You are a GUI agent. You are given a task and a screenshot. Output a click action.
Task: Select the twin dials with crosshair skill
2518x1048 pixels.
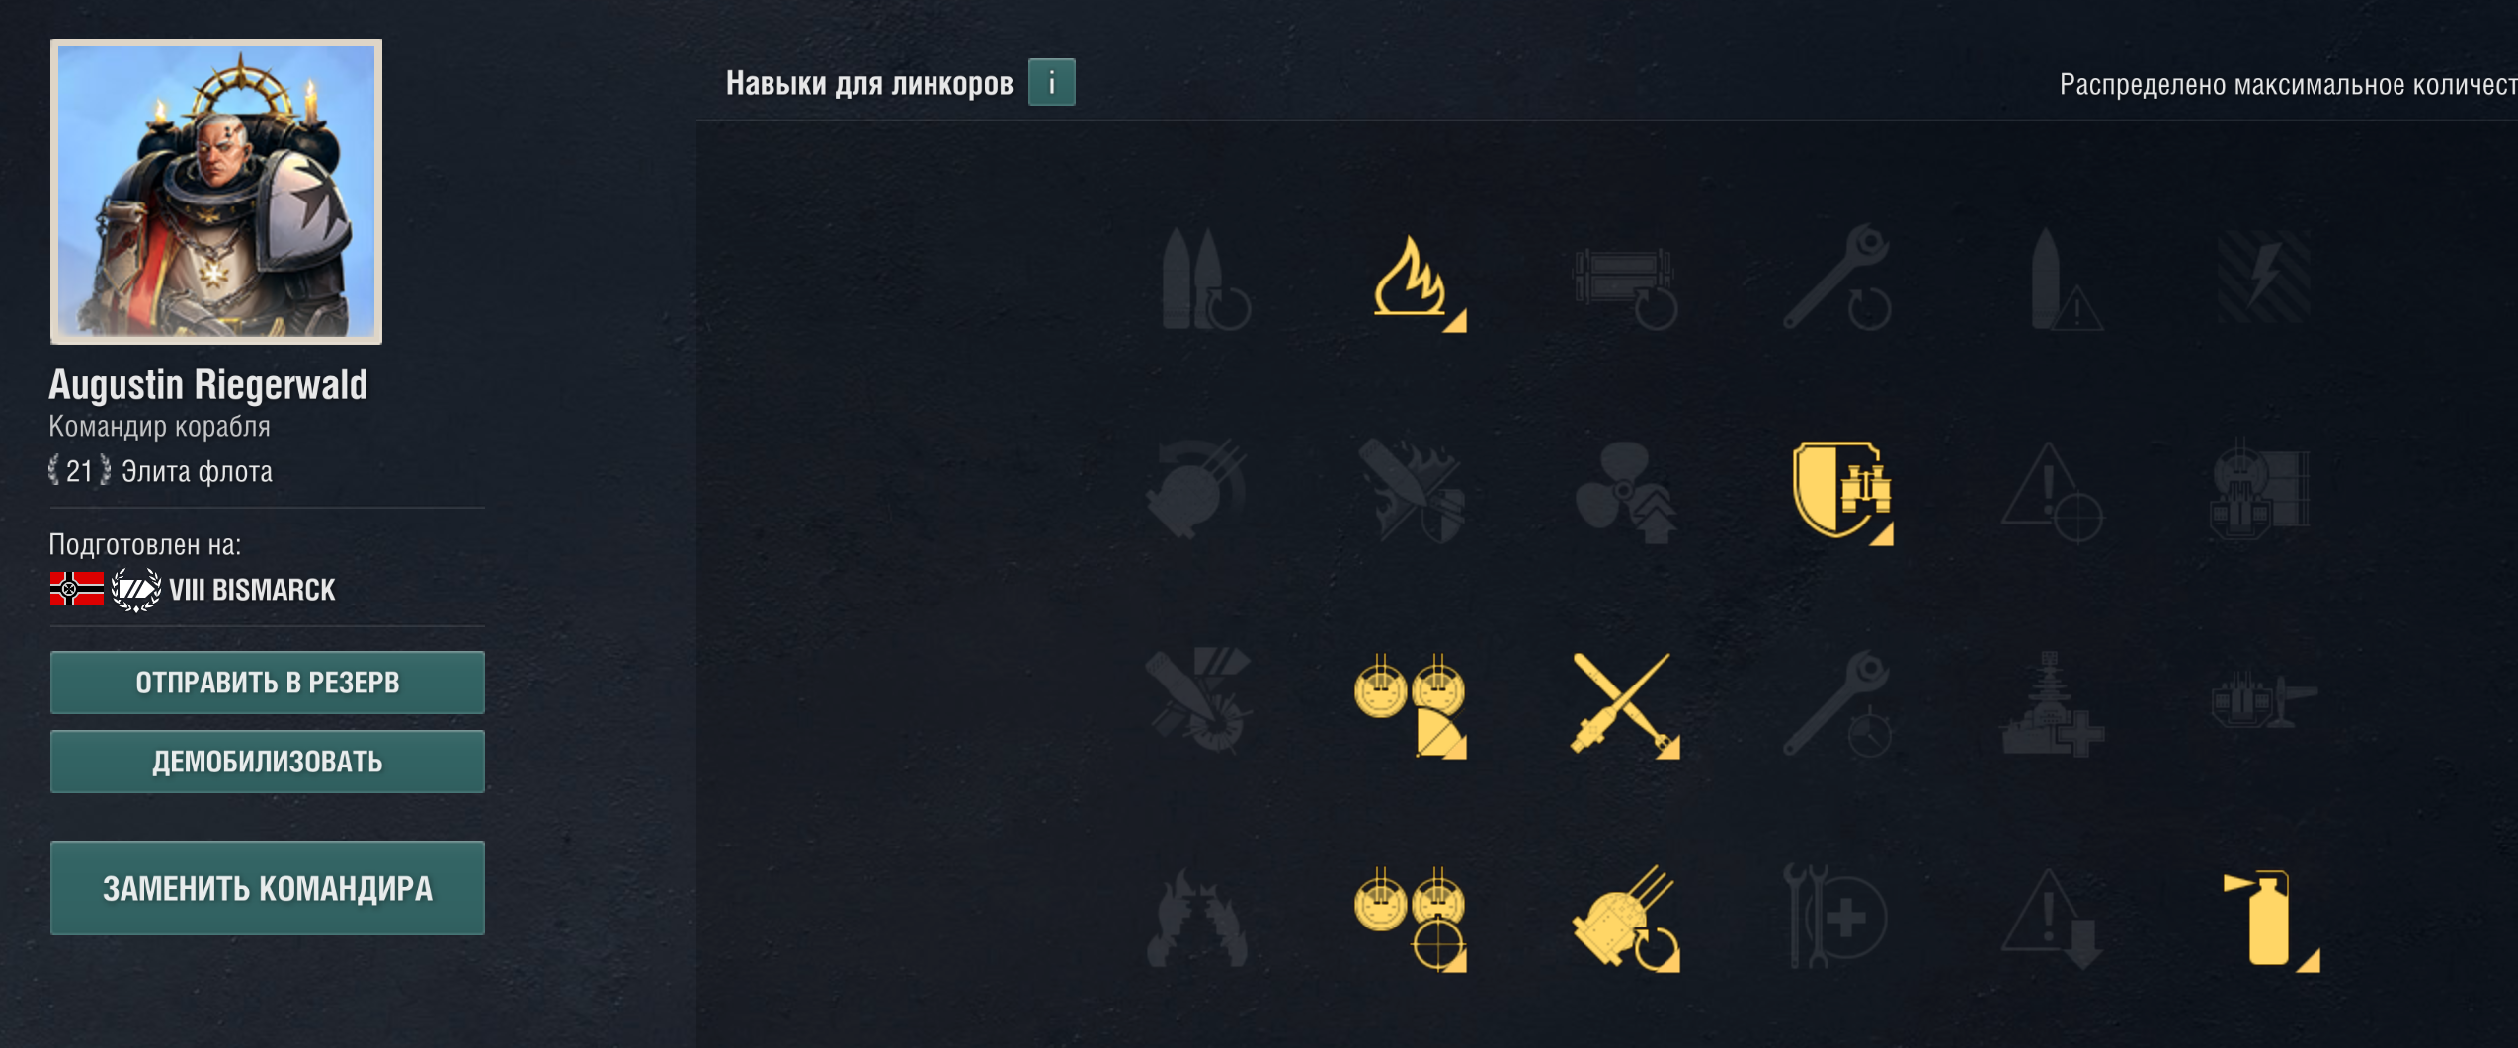click(x=1410, y=919)
